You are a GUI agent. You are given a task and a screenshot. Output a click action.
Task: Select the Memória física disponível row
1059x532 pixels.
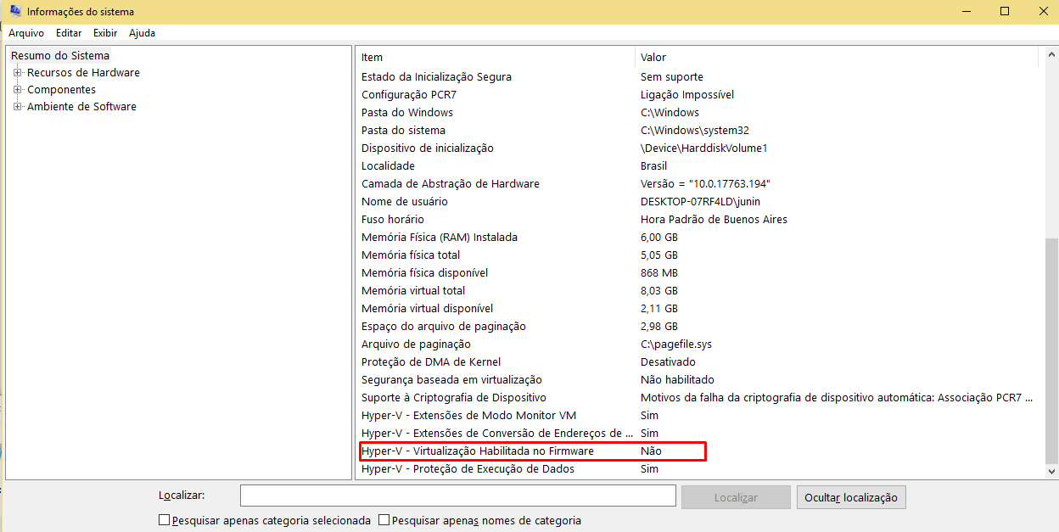point(697,273)
